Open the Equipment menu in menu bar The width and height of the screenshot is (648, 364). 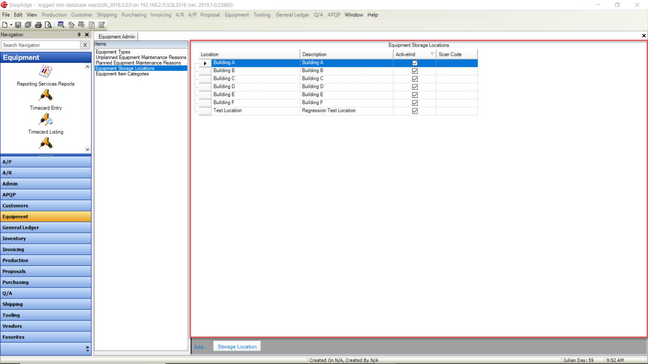[x=237, y=15]
